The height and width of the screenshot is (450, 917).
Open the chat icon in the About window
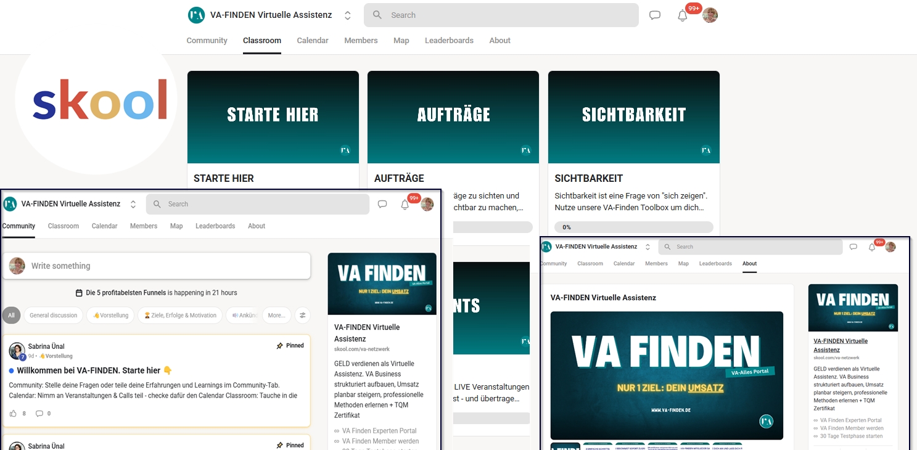(853, 247)
